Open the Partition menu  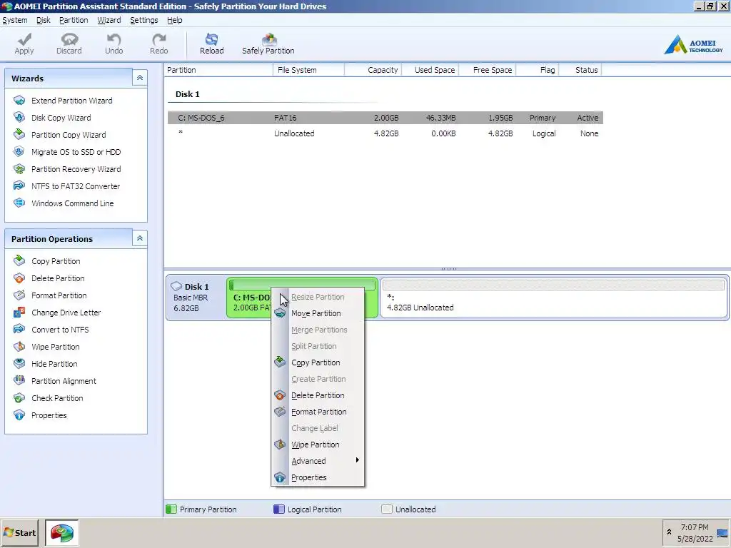[74, 20]
